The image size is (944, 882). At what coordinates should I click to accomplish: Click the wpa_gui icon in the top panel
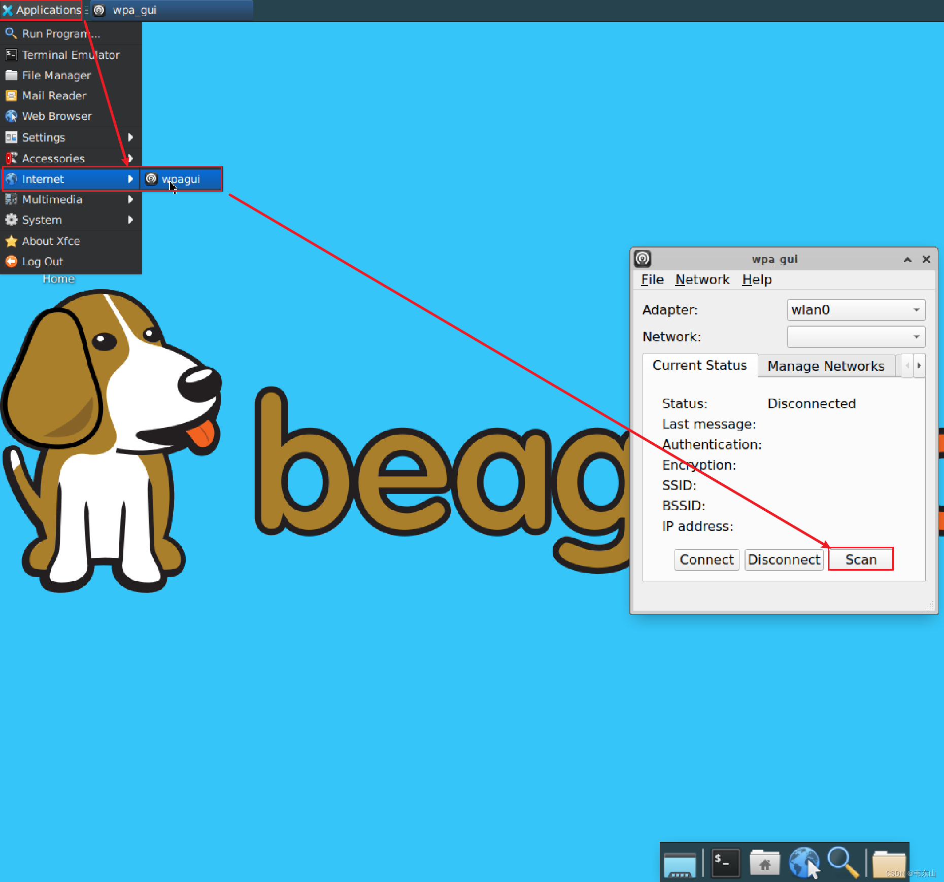tap(99, 10)
